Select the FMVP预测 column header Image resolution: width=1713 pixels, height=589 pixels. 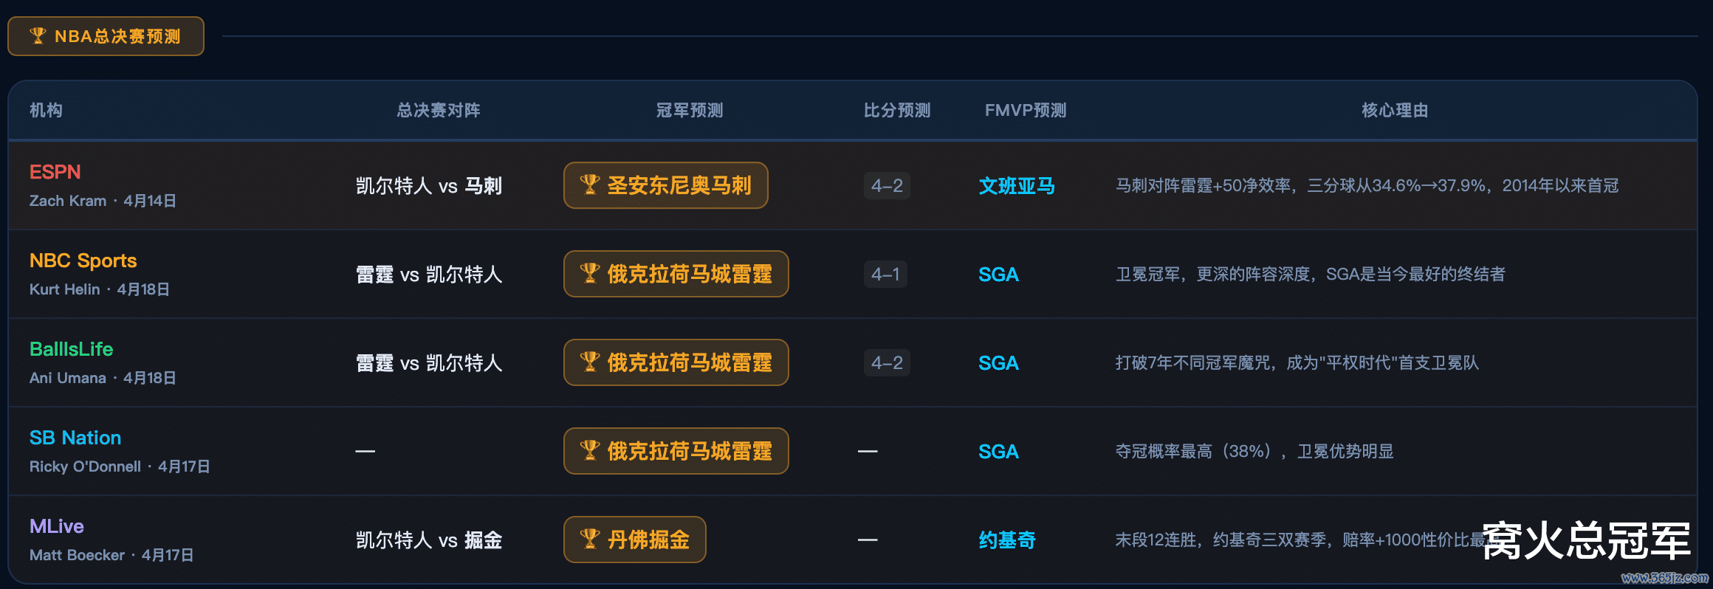(1026, 111)
